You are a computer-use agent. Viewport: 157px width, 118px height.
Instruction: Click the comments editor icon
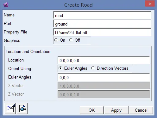[10, 109]
